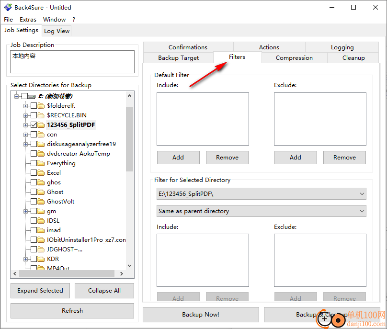Click the tree scrollbar down arrow
Screen dimensions: 387x329
(x=130, y=266)
